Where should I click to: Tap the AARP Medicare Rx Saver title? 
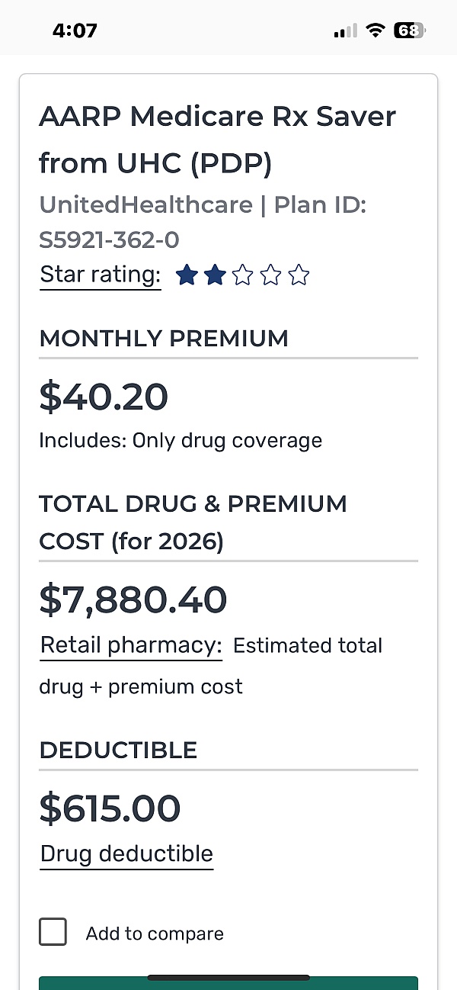click(217, 140)
